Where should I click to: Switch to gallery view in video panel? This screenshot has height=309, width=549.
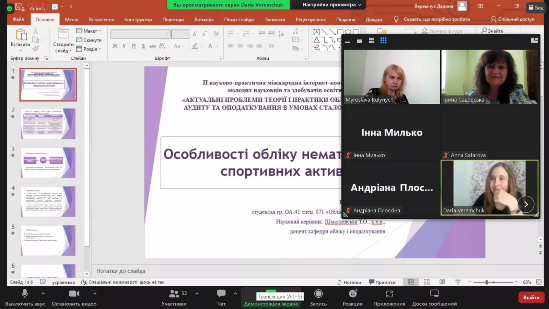(383, 40)
